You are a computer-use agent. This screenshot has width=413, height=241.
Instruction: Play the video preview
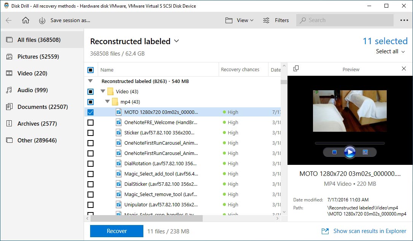pos(350,152)
